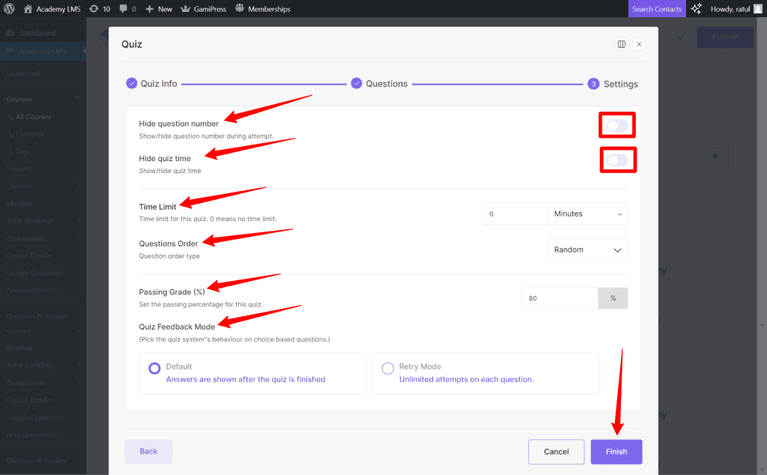Select the Retry Mode radio option

click(388, 368)
